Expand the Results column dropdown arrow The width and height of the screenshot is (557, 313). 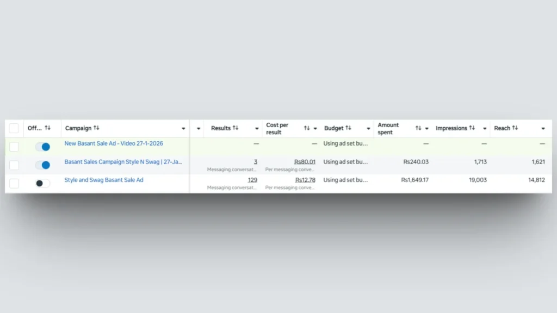[x=257, y=129]
